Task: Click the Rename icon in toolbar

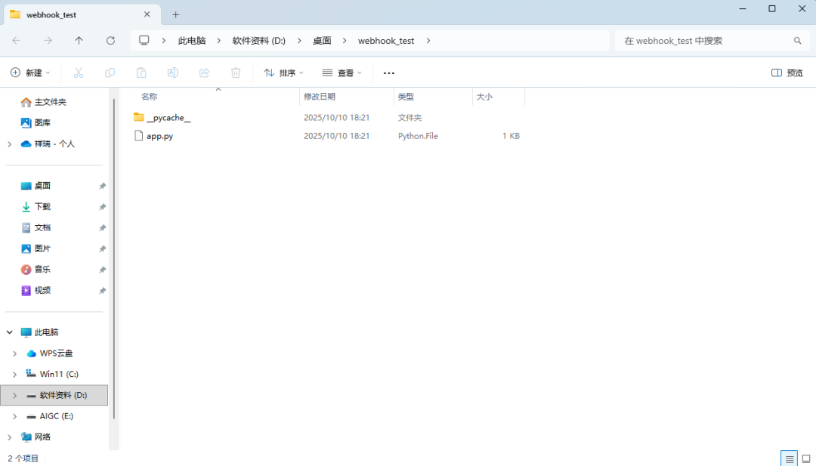Action: pyautogui.click(x=172, y=73)
